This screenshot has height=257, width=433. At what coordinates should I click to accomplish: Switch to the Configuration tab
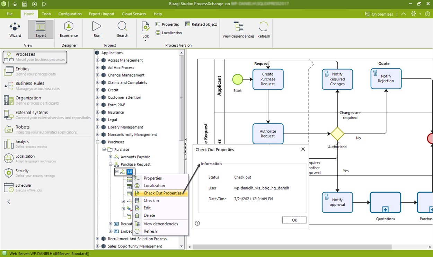point(70,14)
